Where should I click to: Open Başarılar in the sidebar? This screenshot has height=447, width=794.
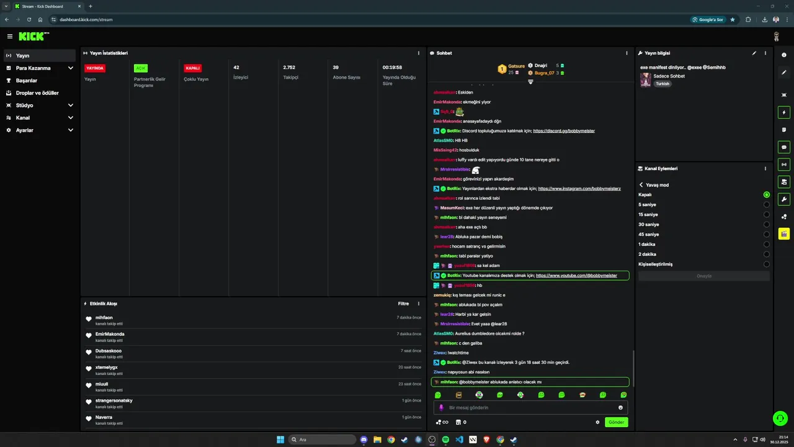coord(40,81)
